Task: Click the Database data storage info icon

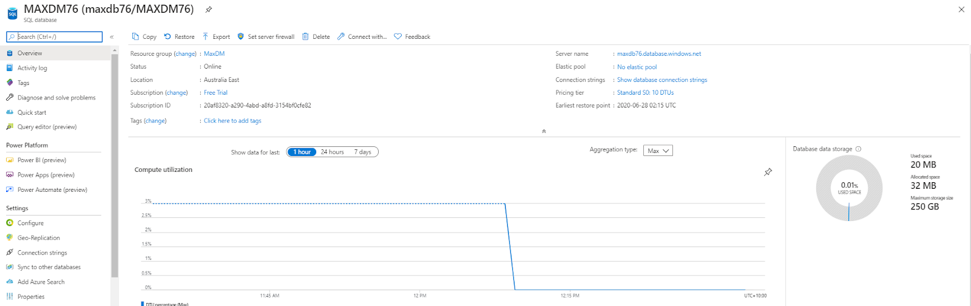Action: click(x=858, y=149)
